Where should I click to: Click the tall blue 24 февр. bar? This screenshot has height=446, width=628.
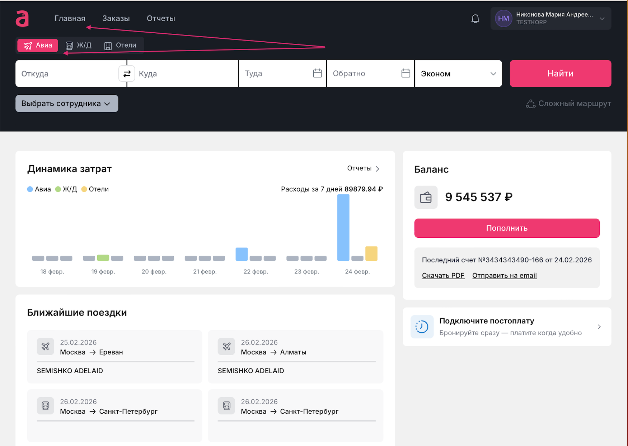[x=343, y=227]
